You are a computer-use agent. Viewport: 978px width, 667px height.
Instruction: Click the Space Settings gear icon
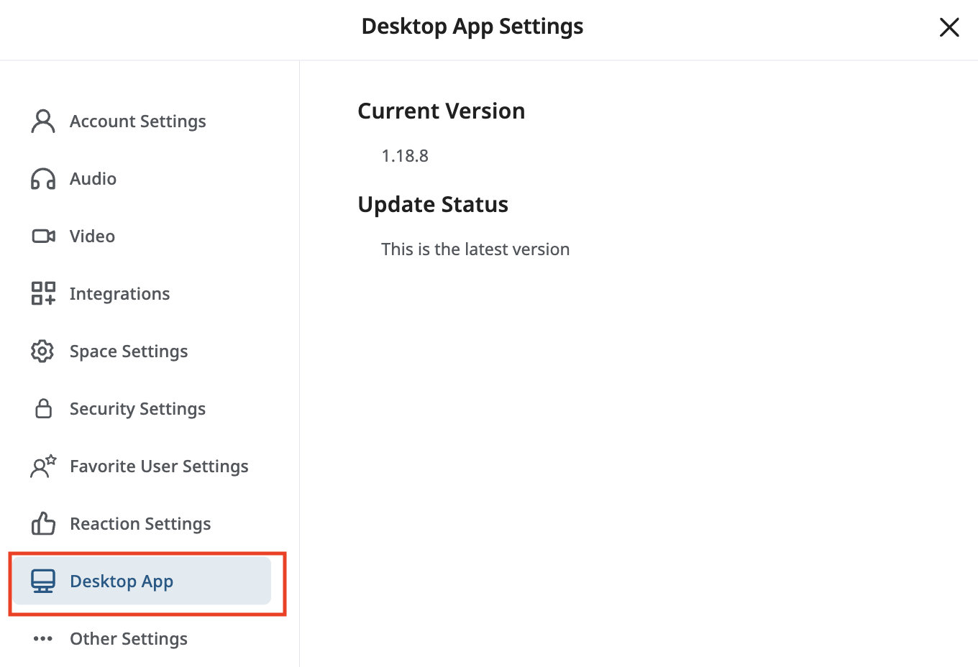pos(42,351)
